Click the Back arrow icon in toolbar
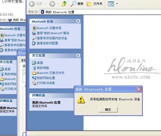 [x=32, y=4]
